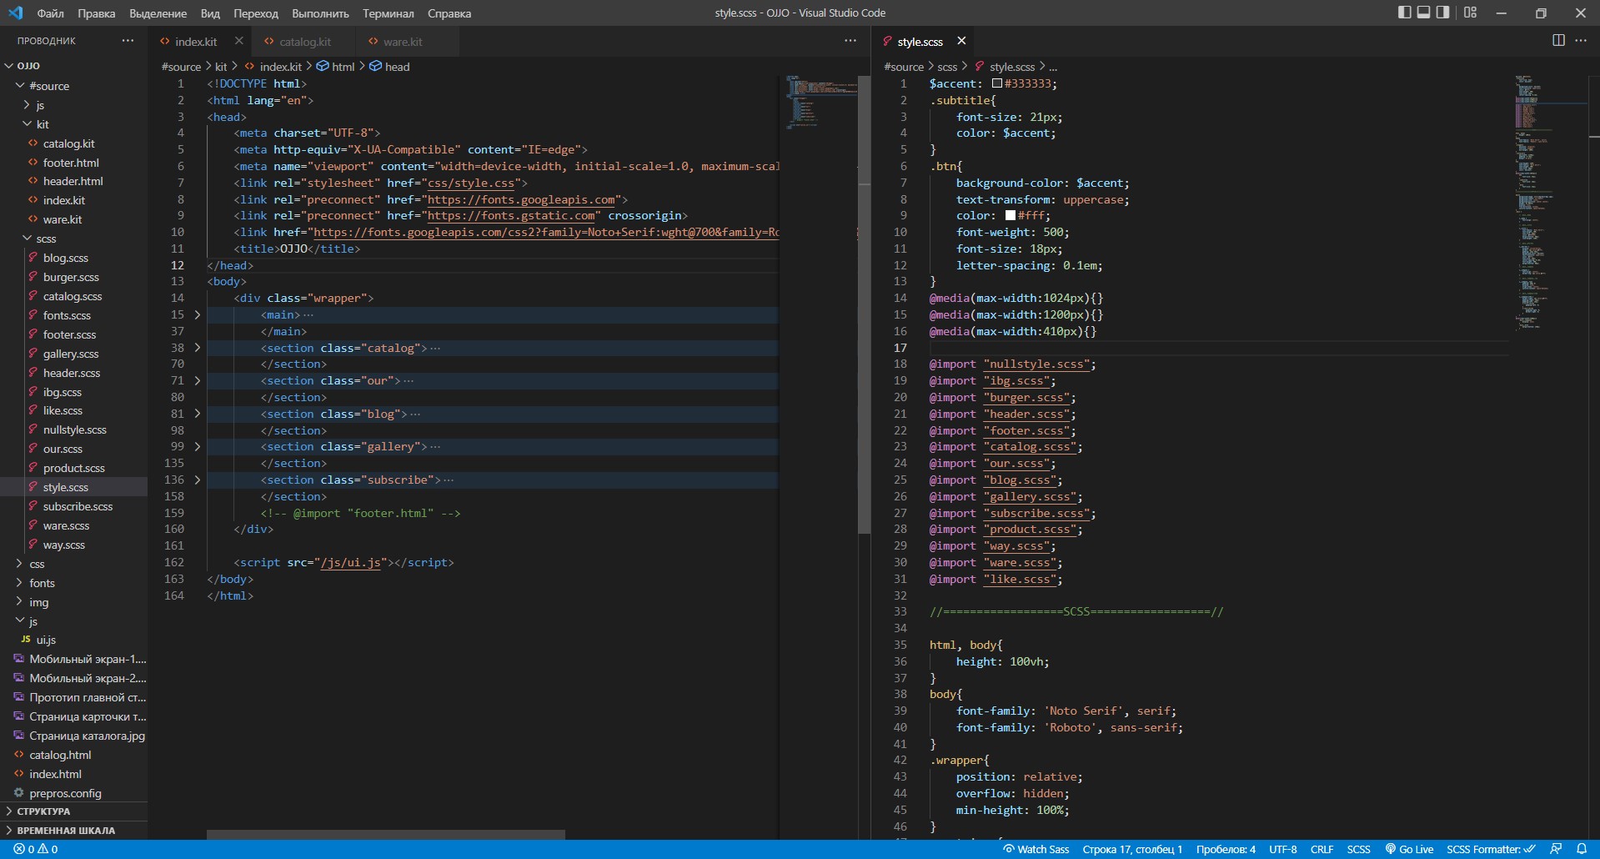
Task: Click the SCSS Formatter status item
Action: click(x=1491, y=849)
